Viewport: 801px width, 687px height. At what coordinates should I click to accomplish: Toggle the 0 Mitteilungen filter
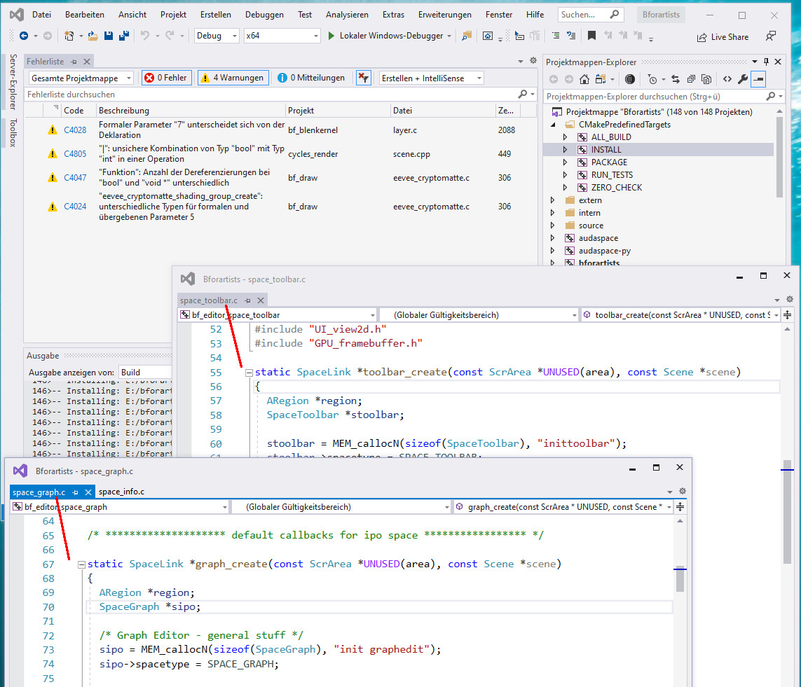(x=310, y=78)
